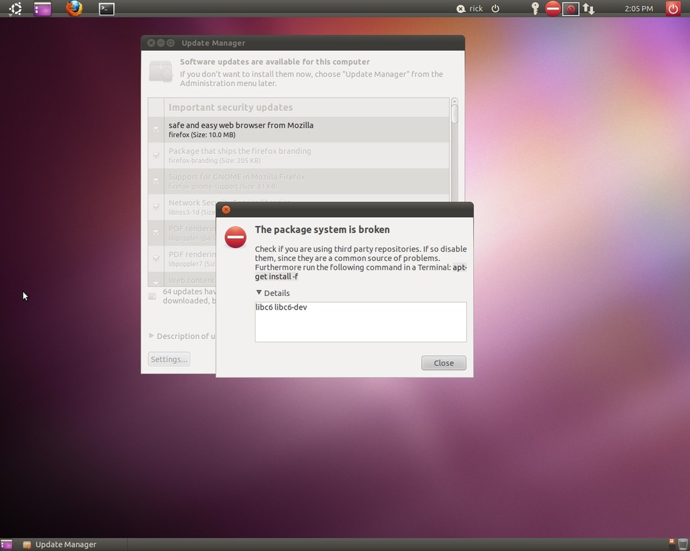Click the purple workspace switcher icon in top panel

(x=42, y=9)
